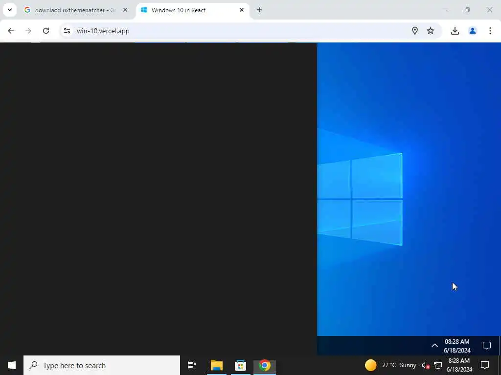Open Task View on the taskbar
Screen dimensions: 501x375
192,365
